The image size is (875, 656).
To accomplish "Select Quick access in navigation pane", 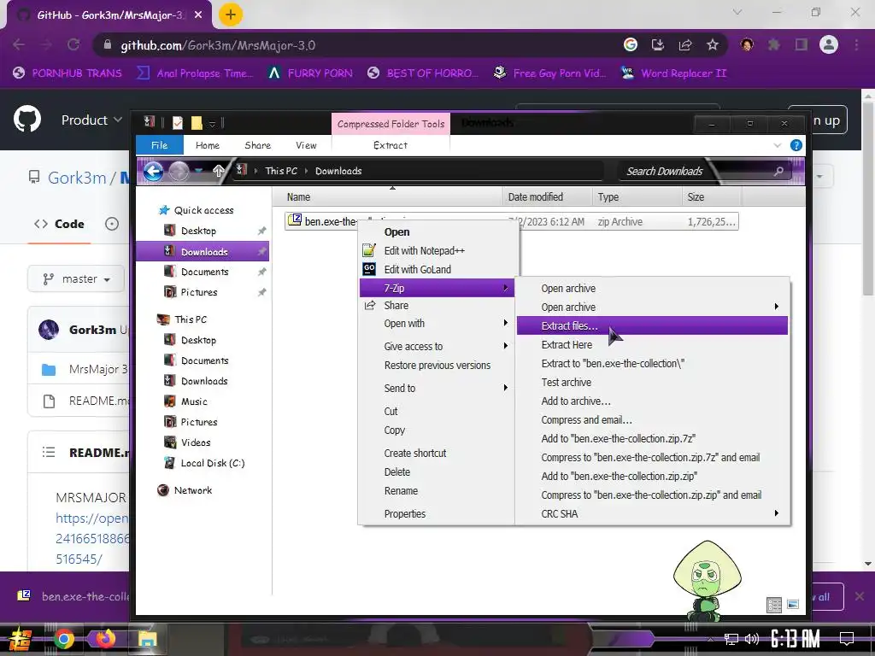I will [x=203, y=210].
